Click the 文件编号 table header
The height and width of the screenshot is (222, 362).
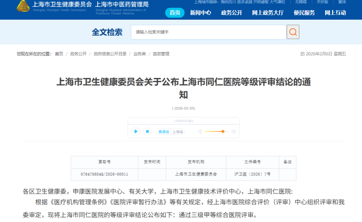click(252, 162)
